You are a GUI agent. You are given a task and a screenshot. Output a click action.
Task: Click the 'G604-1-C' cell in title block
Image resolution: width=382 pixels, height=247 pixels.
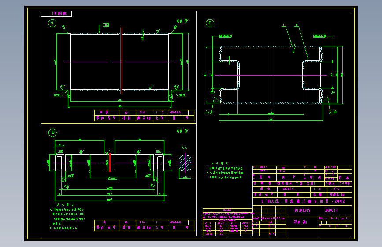click(293, 189)
